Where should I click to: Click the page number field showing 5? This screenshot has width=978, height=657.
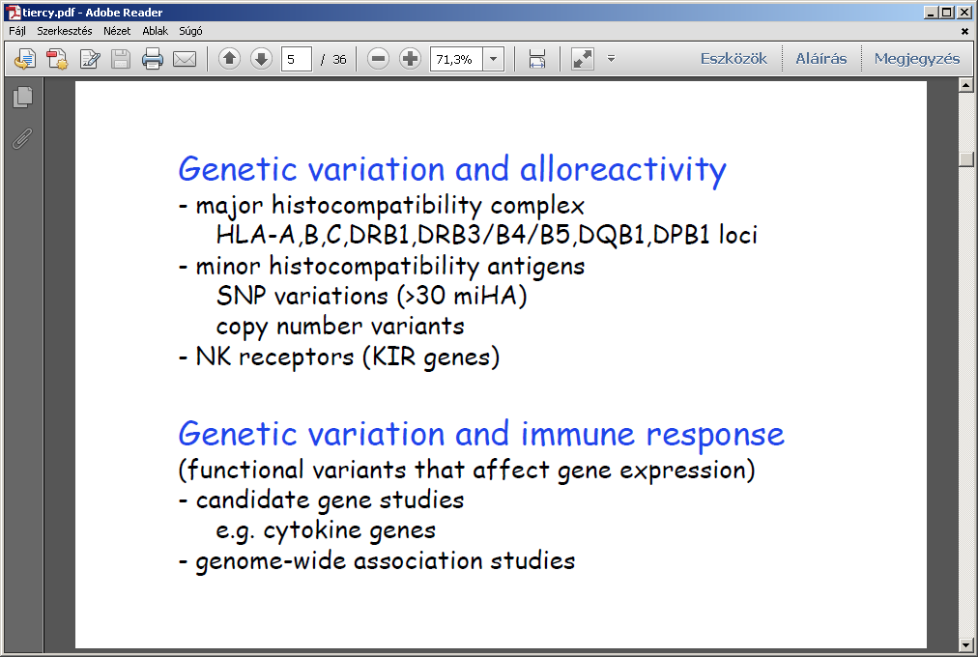(x=297, y=59)
